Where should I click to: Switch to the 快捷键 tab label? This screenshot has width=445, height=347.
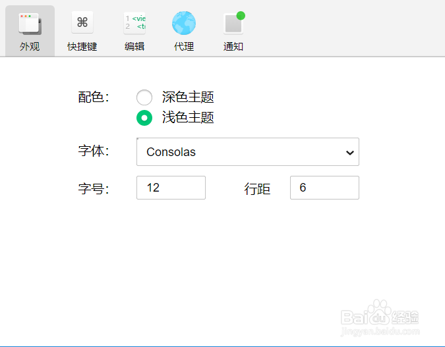(82, 47)
